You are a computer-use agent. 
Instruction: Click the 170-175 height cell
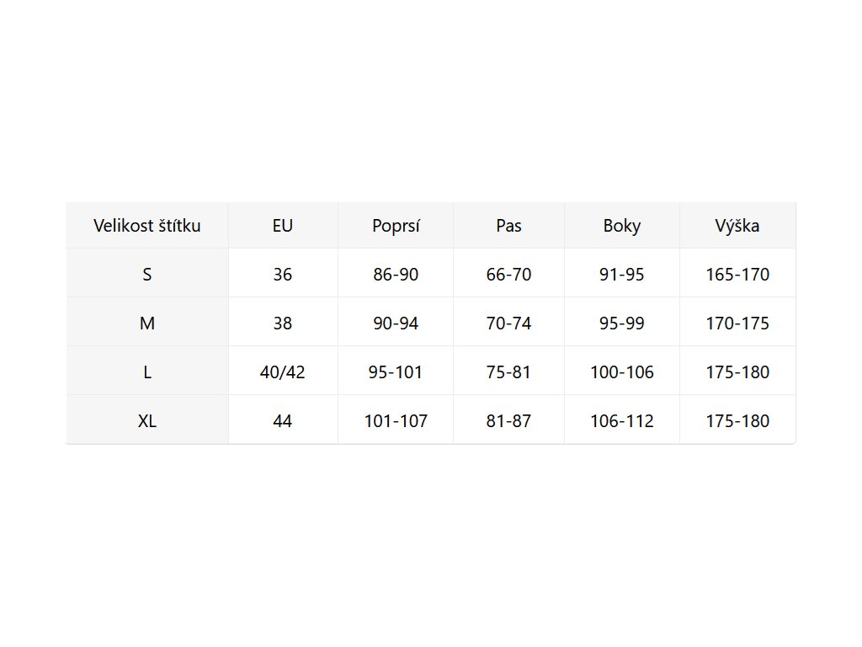737,323
